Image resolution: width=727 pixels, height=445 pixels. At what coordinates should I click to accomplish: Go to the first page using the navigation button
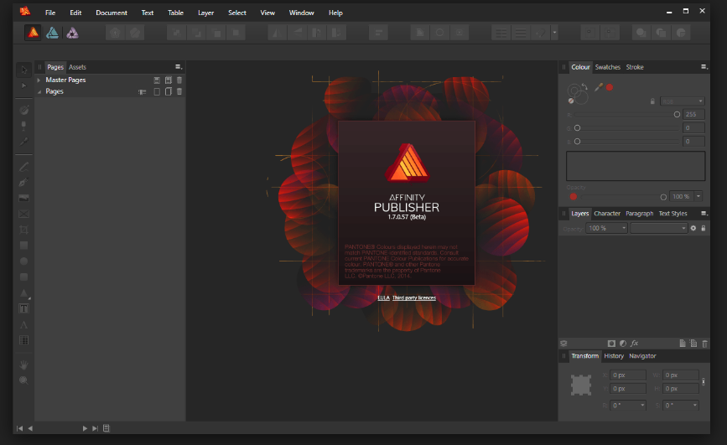pos(19,428)
